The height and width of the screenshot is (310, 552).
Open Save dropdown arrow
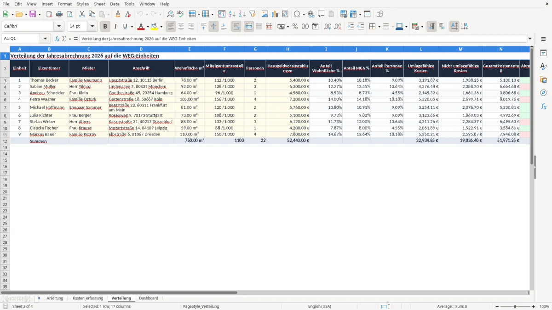(40, 14)
